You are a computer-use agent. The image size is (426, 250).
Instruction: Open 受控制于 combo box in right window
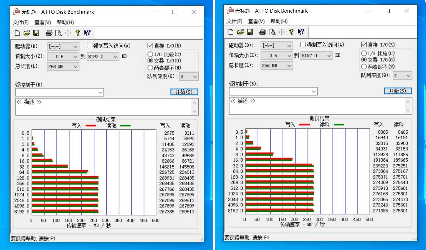pyautogui.click(x=273, y=91)
